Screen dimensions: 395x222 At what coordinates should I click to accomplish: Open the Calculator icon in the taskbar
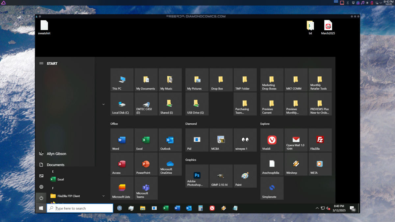[200, 208]
